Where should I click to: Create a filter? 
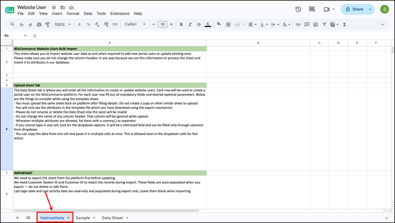coord(324,24)
